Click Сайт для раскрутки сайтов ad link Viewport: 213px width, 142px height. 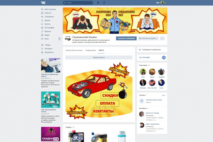tap(48, 111)
